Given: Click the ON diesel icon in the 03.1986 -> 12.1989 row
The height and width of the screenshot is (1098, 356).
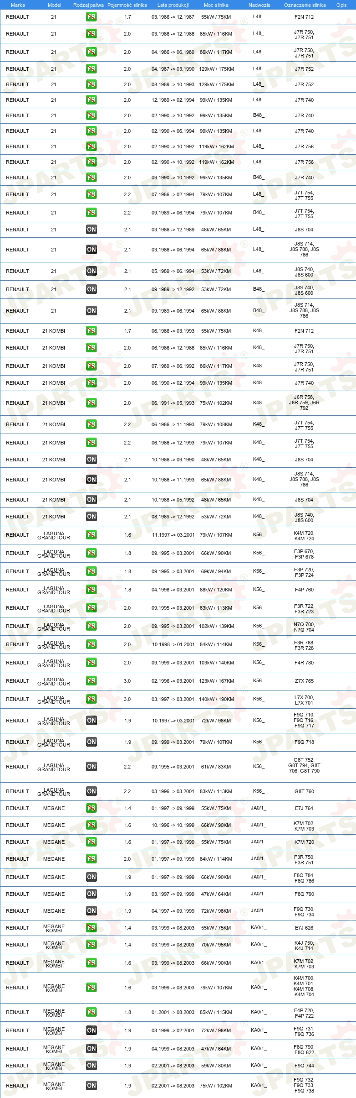Looking at the screenshot, I should coord(92,230).
